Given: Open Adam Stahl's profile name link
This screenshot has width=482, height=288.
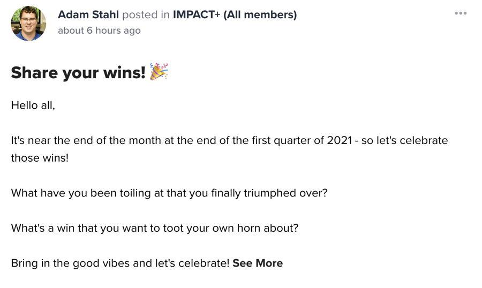Looking at the screenshot, I should tap(88, 14).
